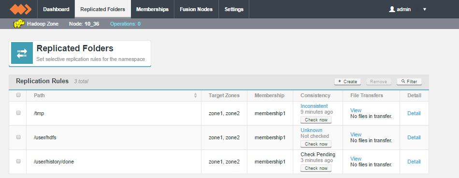Open the admin dropdown arrow
The image size is (459, 178).
coord(425,9)
